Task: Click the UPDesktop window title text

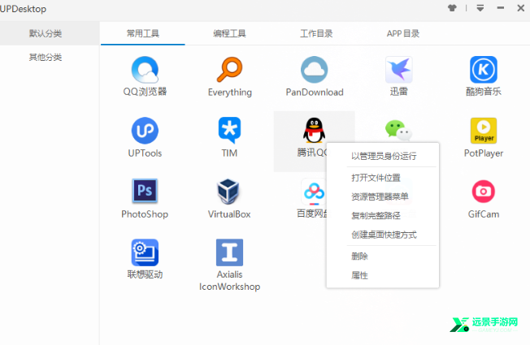Action: pos(23,9)
